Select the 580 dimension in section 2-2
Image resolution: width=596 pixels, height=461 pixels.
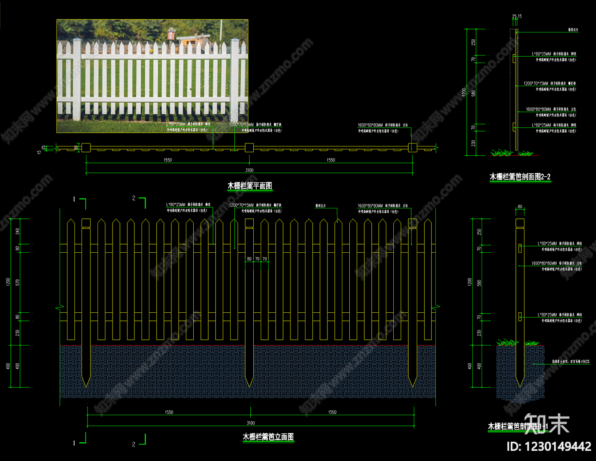click(x=473, y=93)
